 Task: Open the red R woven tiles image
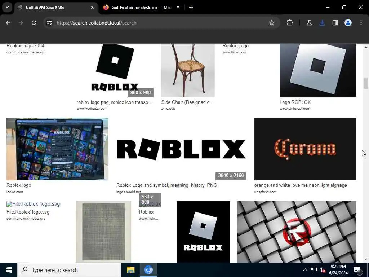[x=297, y=232]
